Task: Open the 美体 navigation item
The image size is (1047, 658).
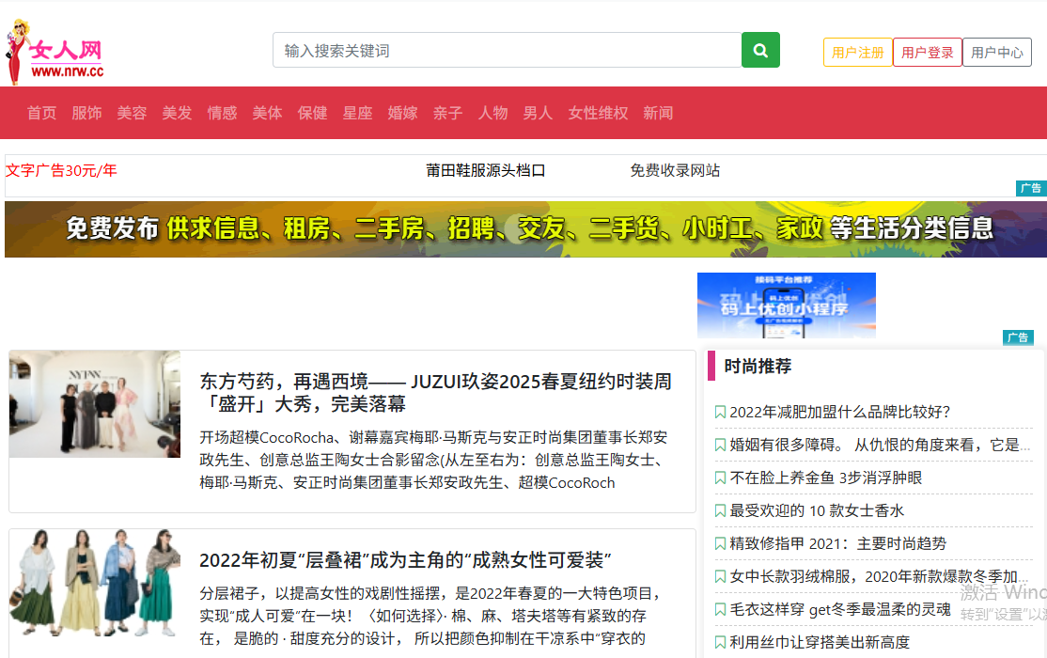Action: (267, 113)
